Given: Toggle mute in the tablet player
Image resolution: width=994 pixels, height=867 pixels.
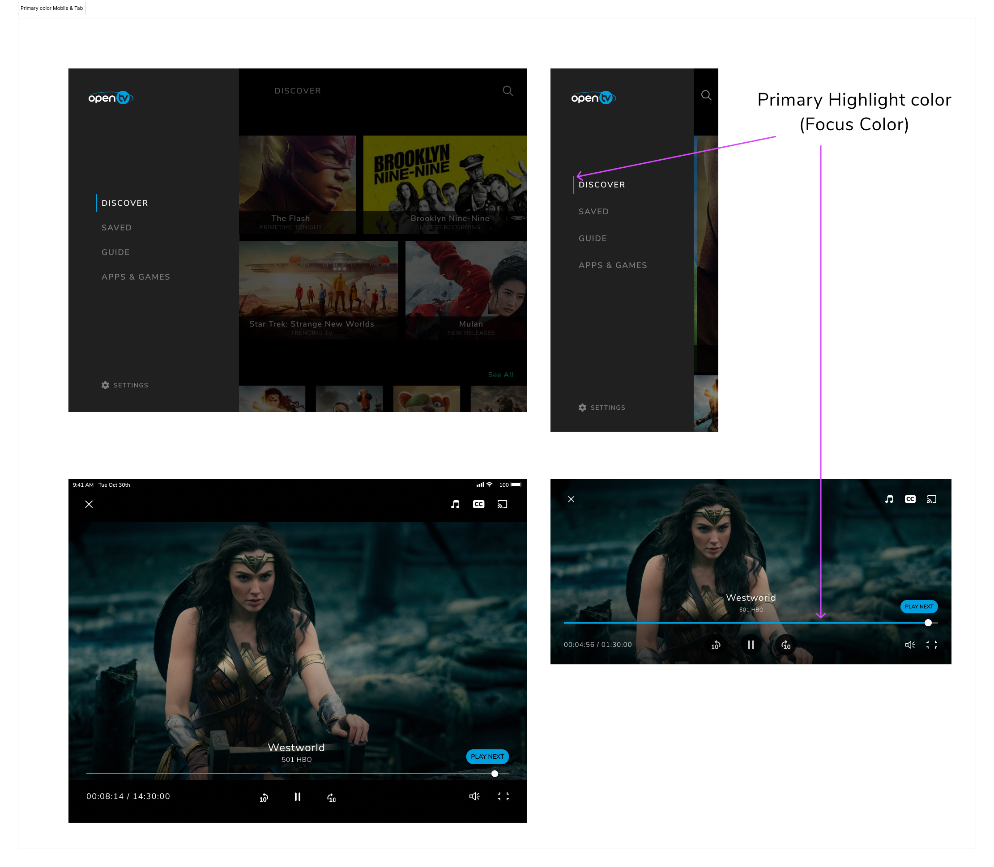Looking at the screenshot, I should tap(474, 796).
